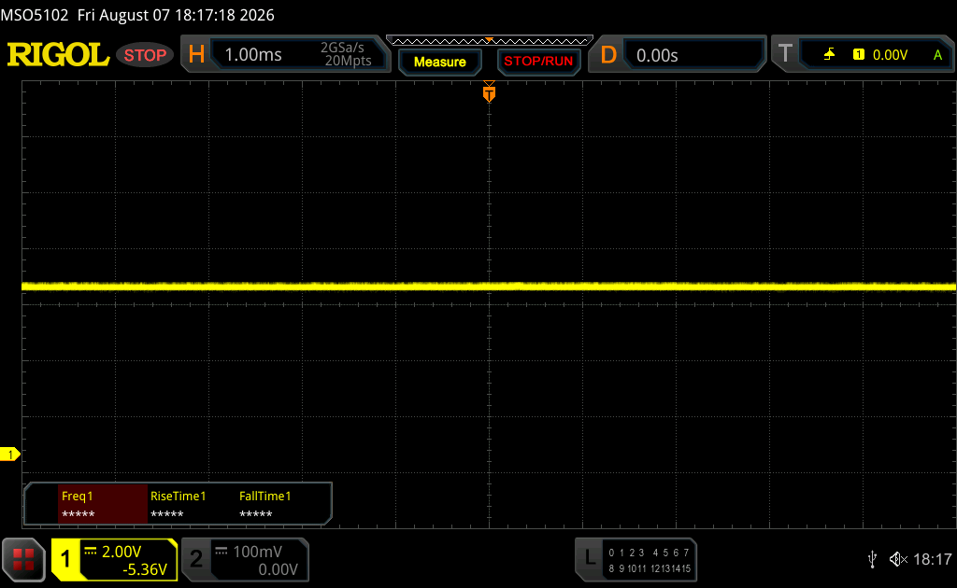
Task: Toggle the STOP acquisition status indicator
Action: (145, 55)
